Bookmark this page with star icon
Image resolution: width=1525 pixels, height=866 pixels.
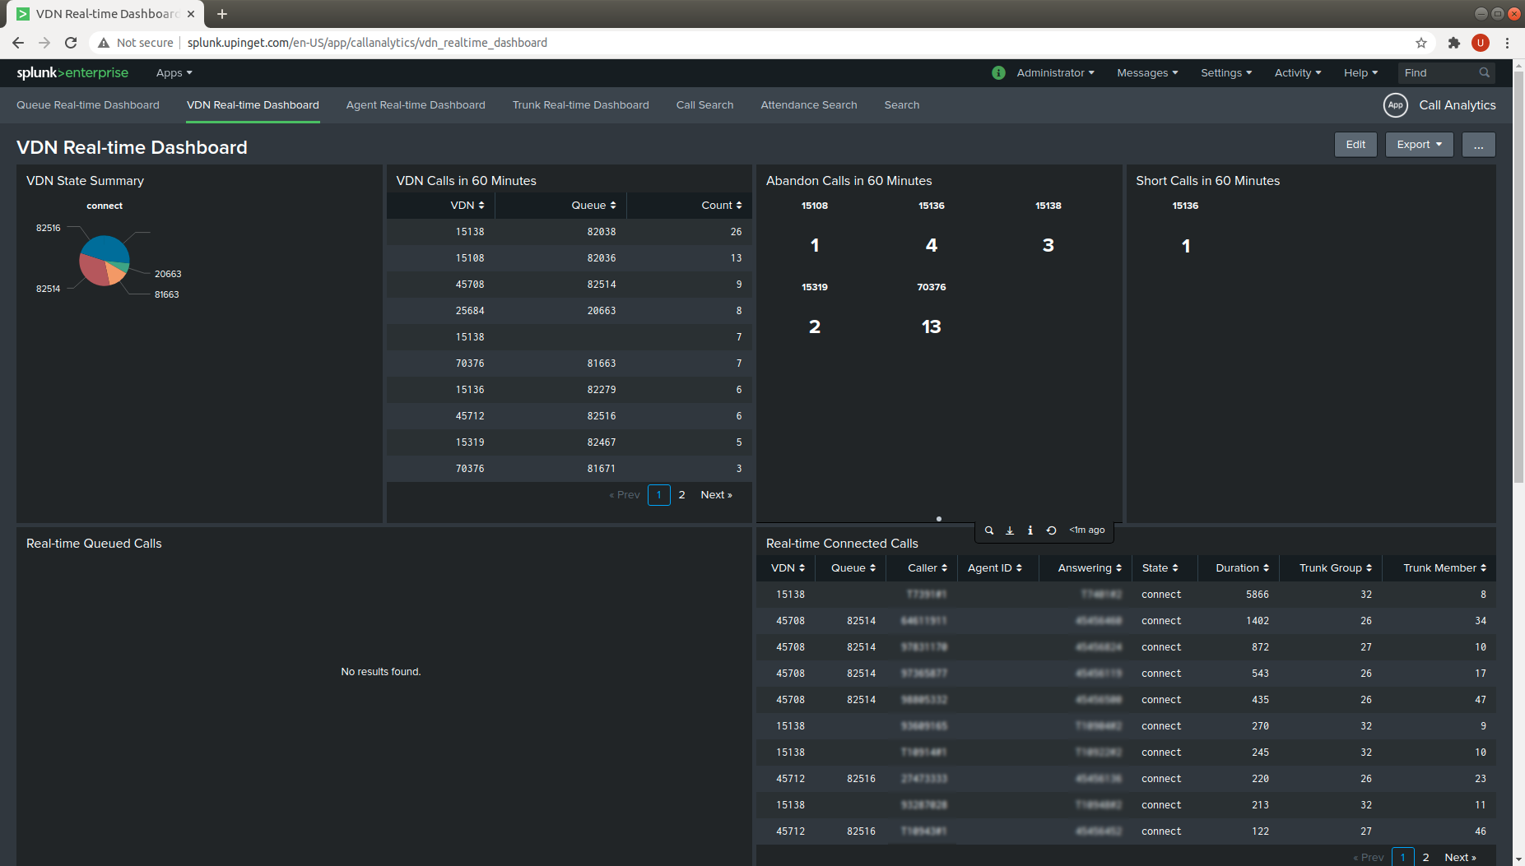tap(1421, 43)
